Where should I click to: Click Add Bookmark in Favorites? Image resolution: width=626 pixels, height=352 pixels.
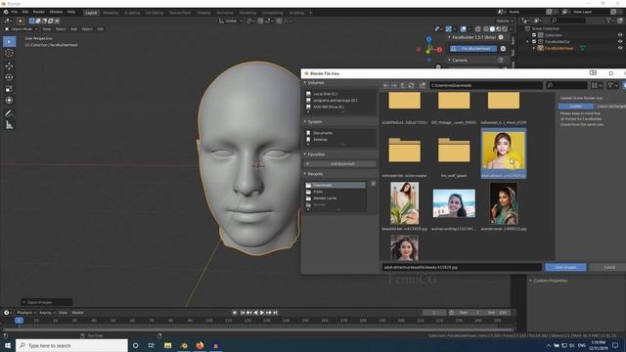341,164
